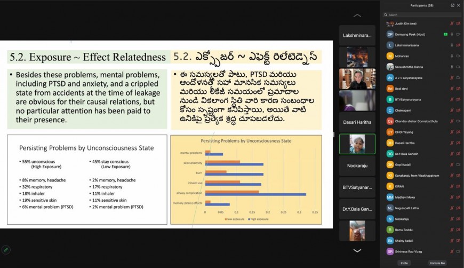
Task: Click the green annotation pencil icon
Action: tap(6, 249)
